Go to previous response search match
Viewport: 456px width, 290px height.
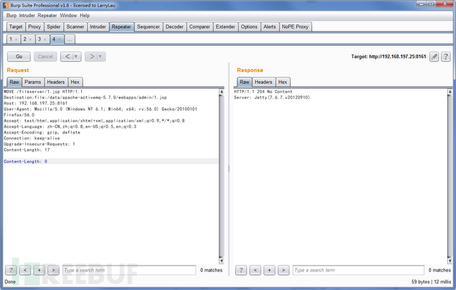point(255,270)
